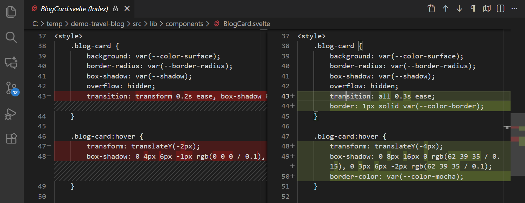Open the Run and Debug view

[11, 113]
